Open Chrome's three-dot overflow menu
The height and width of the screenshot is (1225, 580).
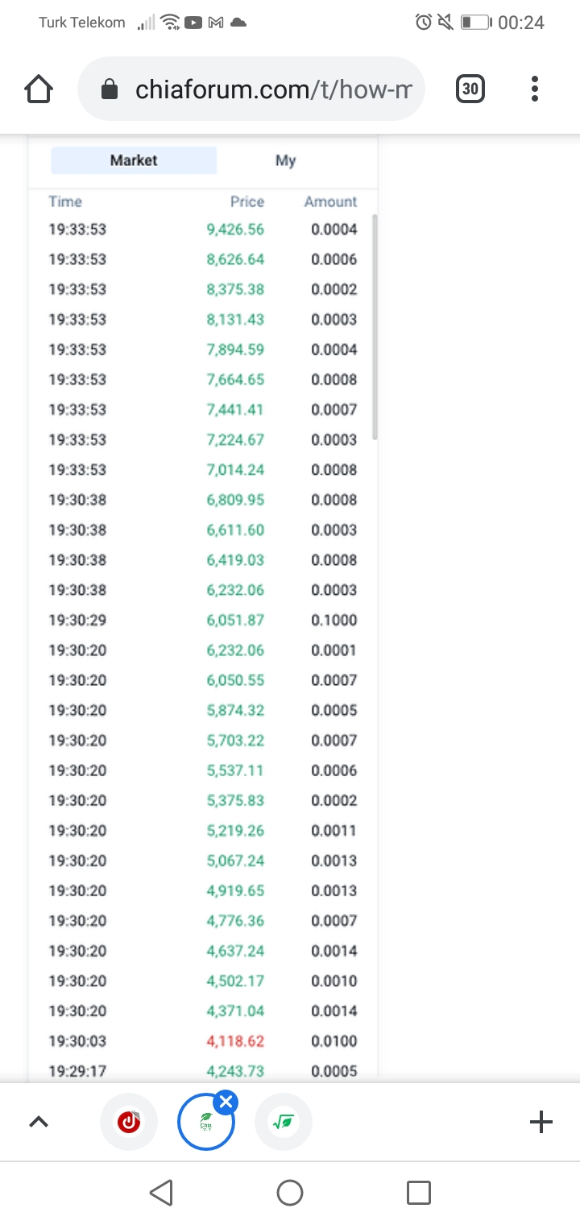[x=534, y=89]
